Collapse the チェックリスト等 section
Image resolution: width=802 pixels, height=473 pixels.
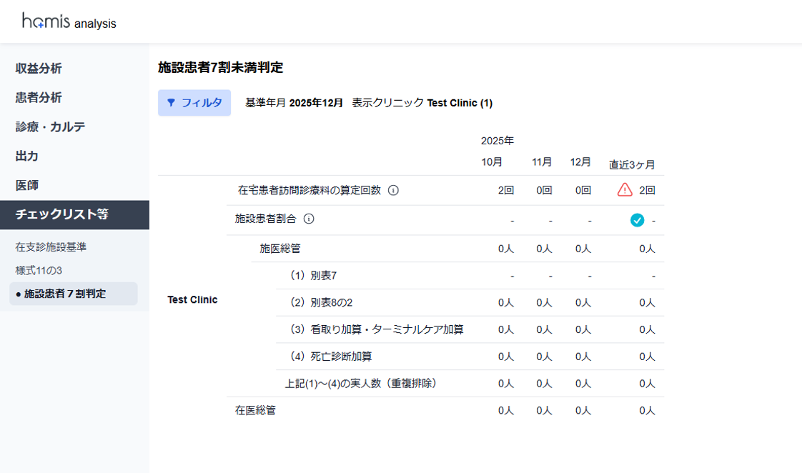[x=62, y=215]
